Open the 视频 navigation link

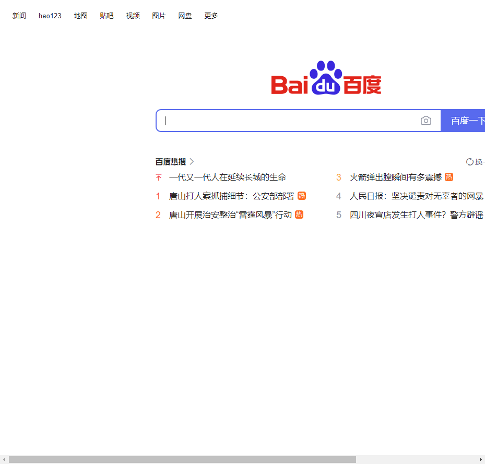[x=133, y=16]
